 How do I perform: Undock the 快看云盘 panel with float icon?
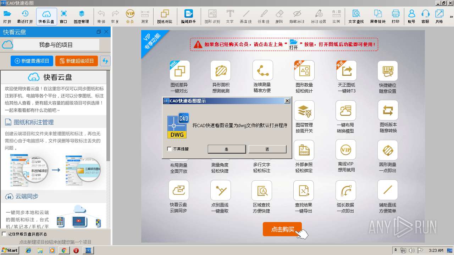click(99, 32)
